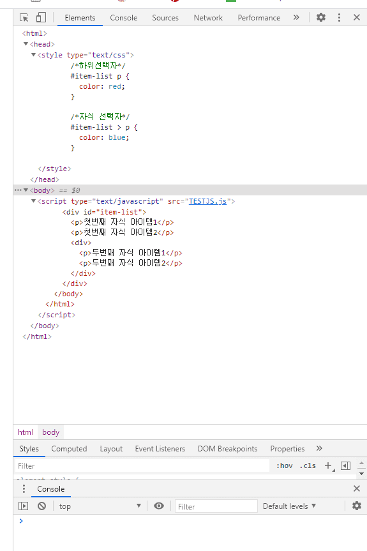This screenshot has height=551, width=367.
Task: Select the '두번째 자식 아이템1' paragraph line
Action: [131, 253]
